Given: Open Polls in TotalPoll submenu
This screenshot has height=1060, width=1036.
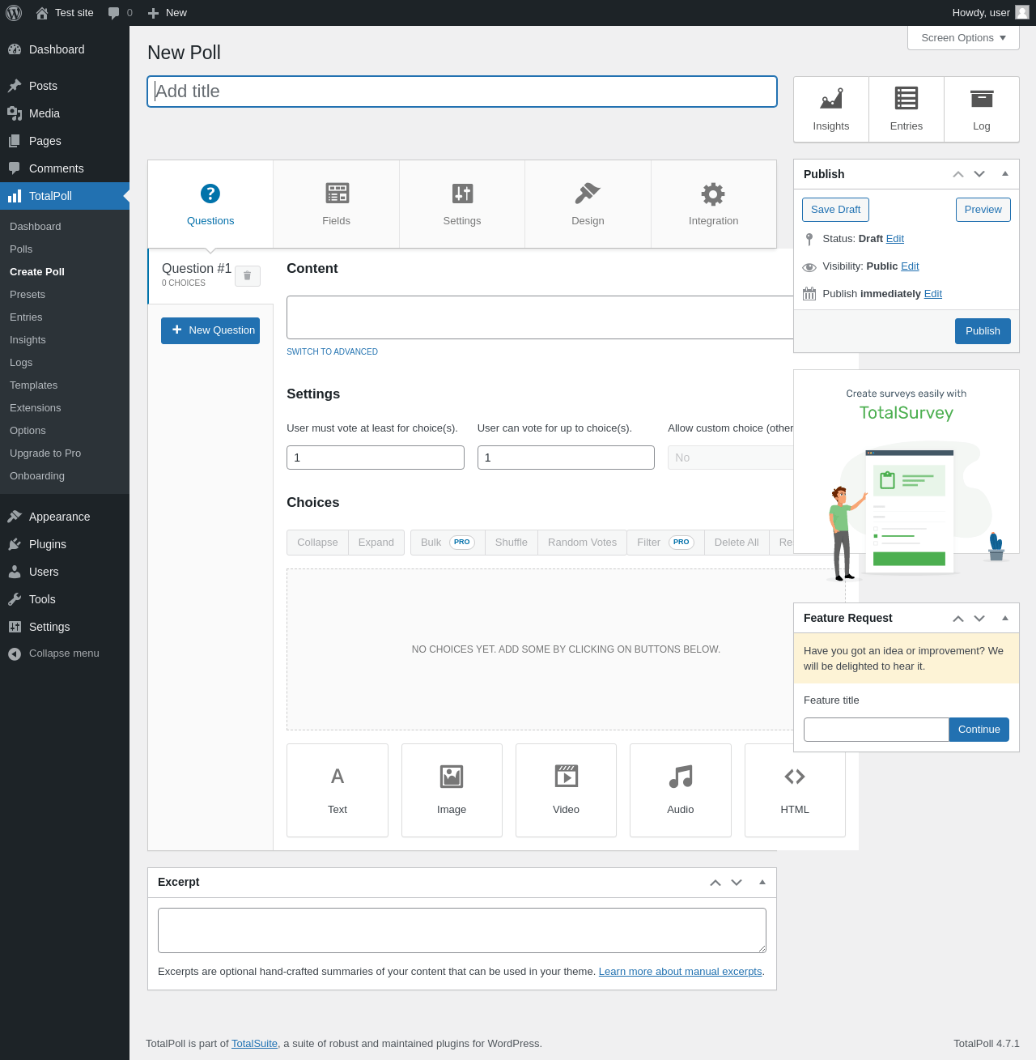Looking at the screenshot, I should [x=65, y=249].
